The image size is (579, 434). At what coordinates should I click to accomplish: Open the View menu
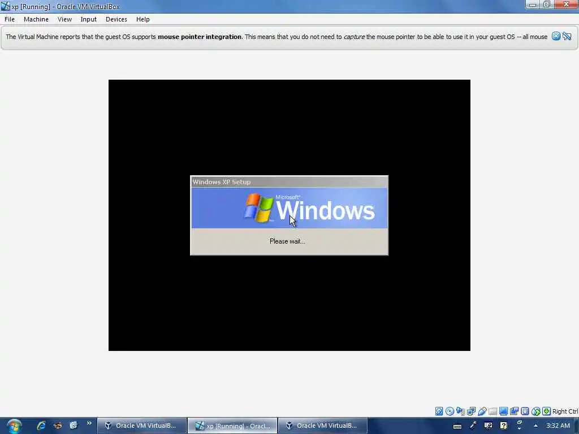64,19
